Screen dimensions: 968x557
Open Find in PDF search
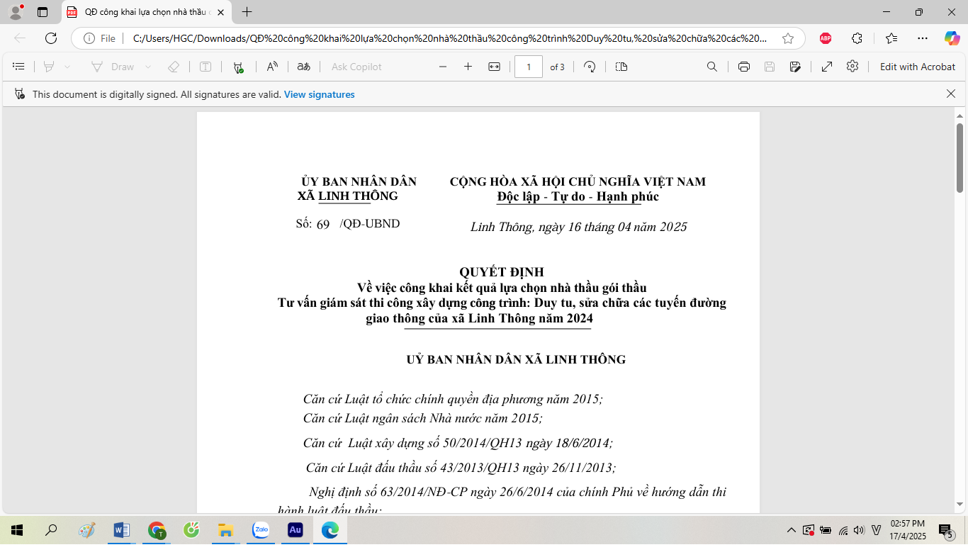712,67
